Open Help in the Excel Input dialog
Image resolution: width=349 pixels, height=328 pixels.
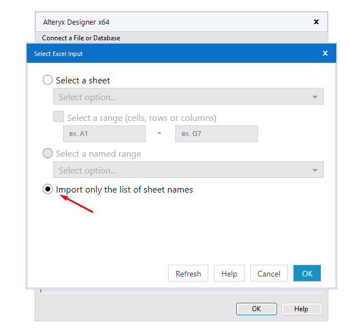[229, 274]
